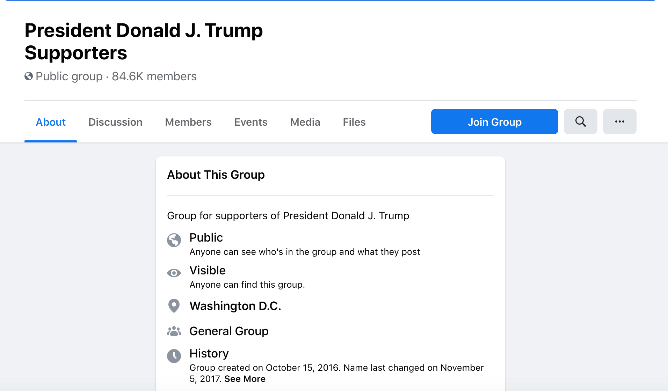Screen dimensions: 668x391
Task: Click the 84.6K members count text
Action: click(x=154, y=76)
